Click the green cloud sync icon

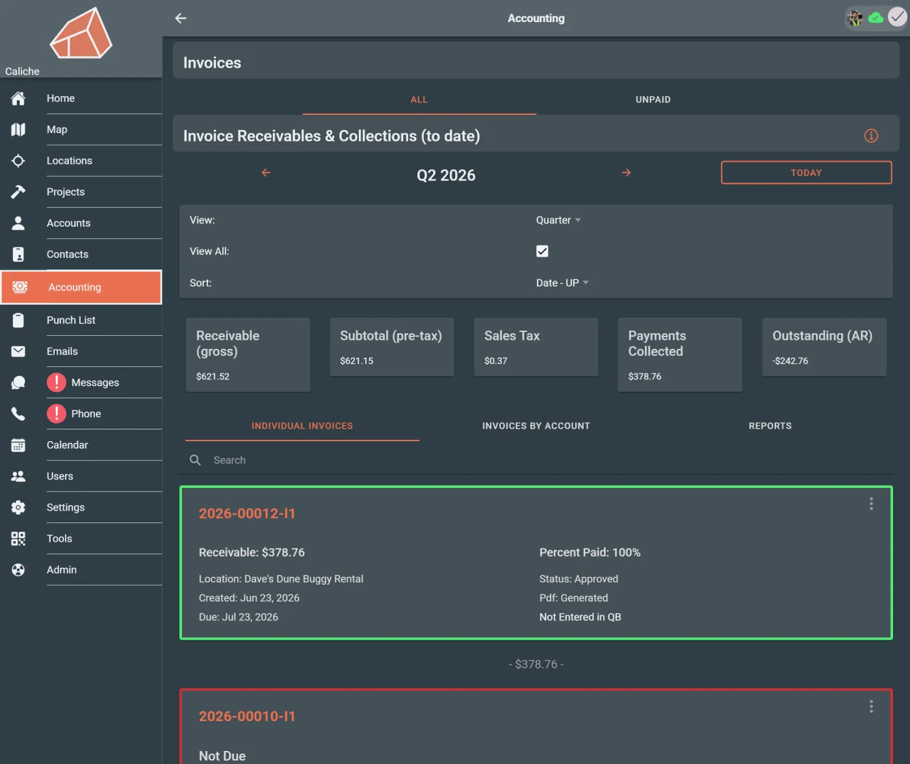pyautogui.click(x=876, y=18)
